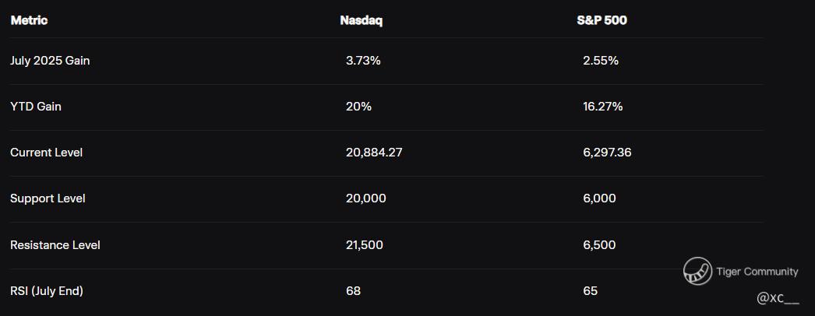Click the Resistance Level row label

coord(55,245)
